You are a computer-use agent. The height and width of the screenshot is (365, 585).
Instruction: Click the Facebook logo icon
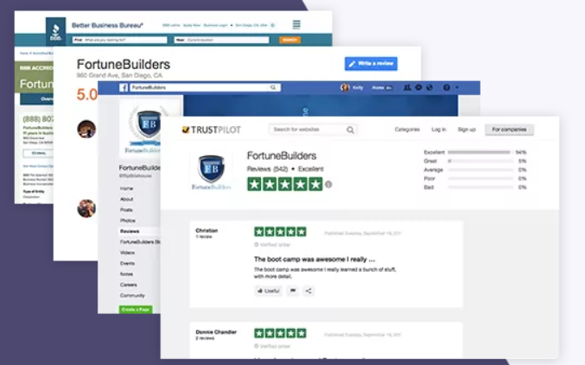pyautogui.click(x=124, y=87)
